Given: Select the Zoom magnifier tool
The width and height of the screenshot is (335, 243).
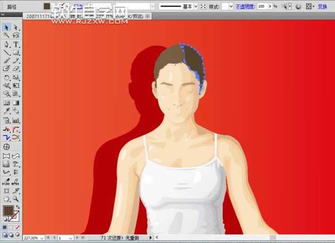Looking at the screenshot, I should pyautogui.click(x=16, y=198).
